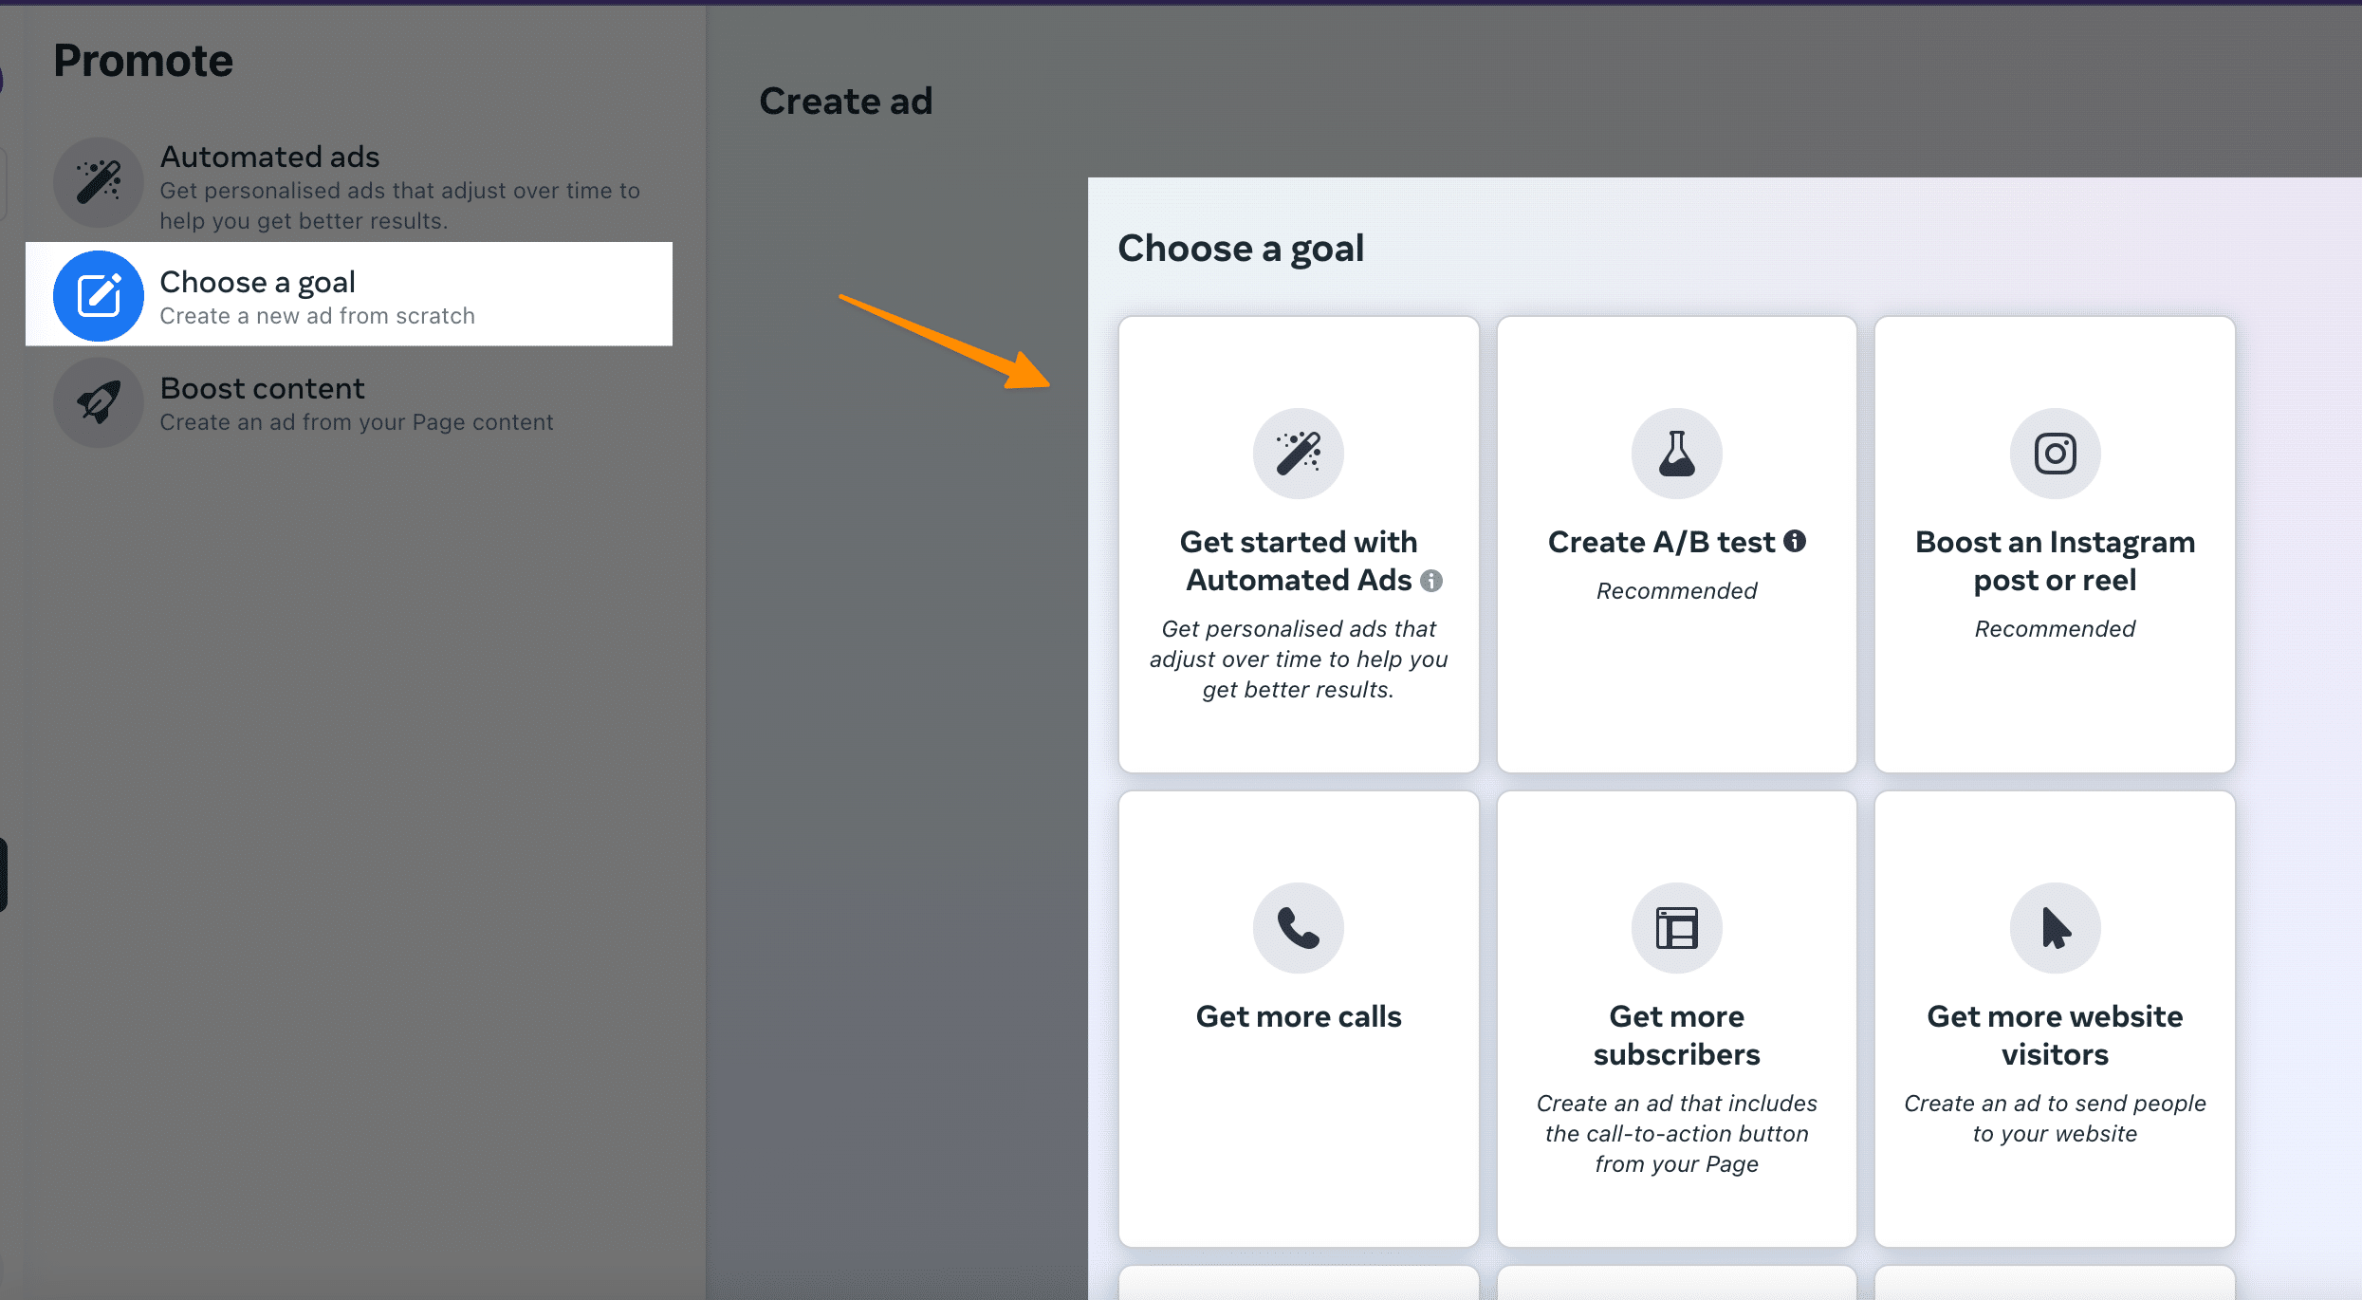Select the Get more subscribers goal title
Screen dimensions: 2362x1300
pyautogui.click(x=1676, y=1035)
